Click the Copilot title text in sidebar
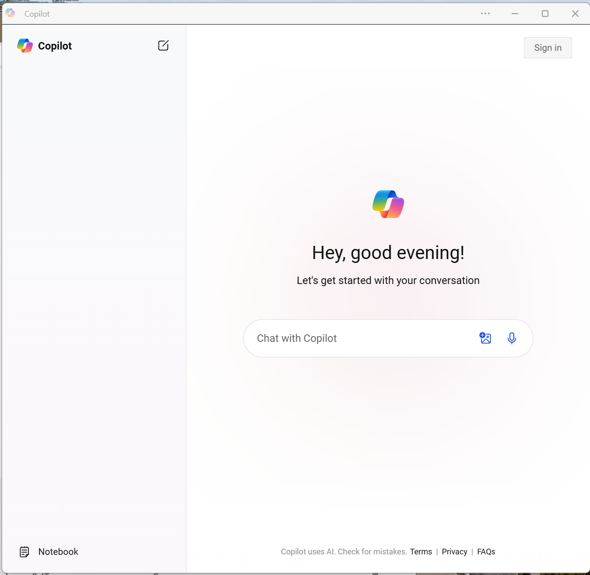Image resolution: width=590 pixels, height=575 pixels. point(55,46)
